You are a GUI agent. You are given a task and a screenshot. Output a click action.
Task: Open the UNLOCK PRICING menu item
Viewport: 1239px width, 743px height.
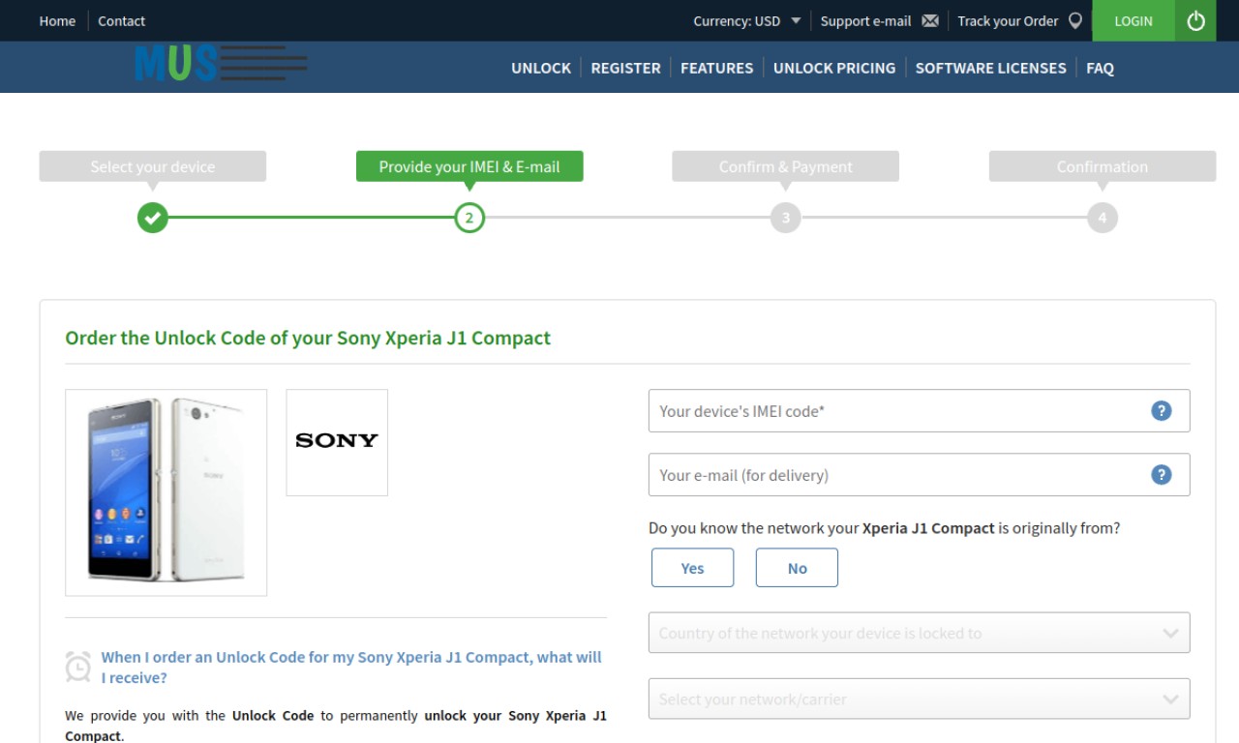pos(834,68)
